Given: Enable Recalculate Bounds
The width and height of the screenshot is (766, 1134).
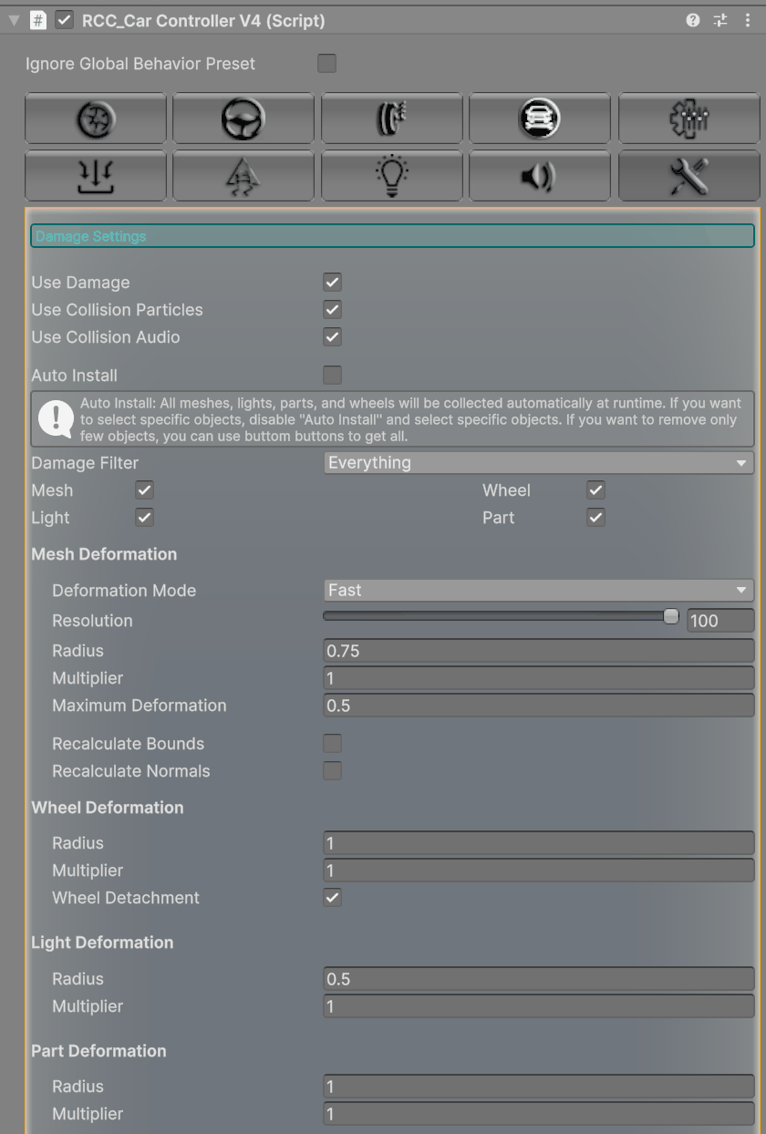Looking at the screenshot, I should [x=332, y=743].
